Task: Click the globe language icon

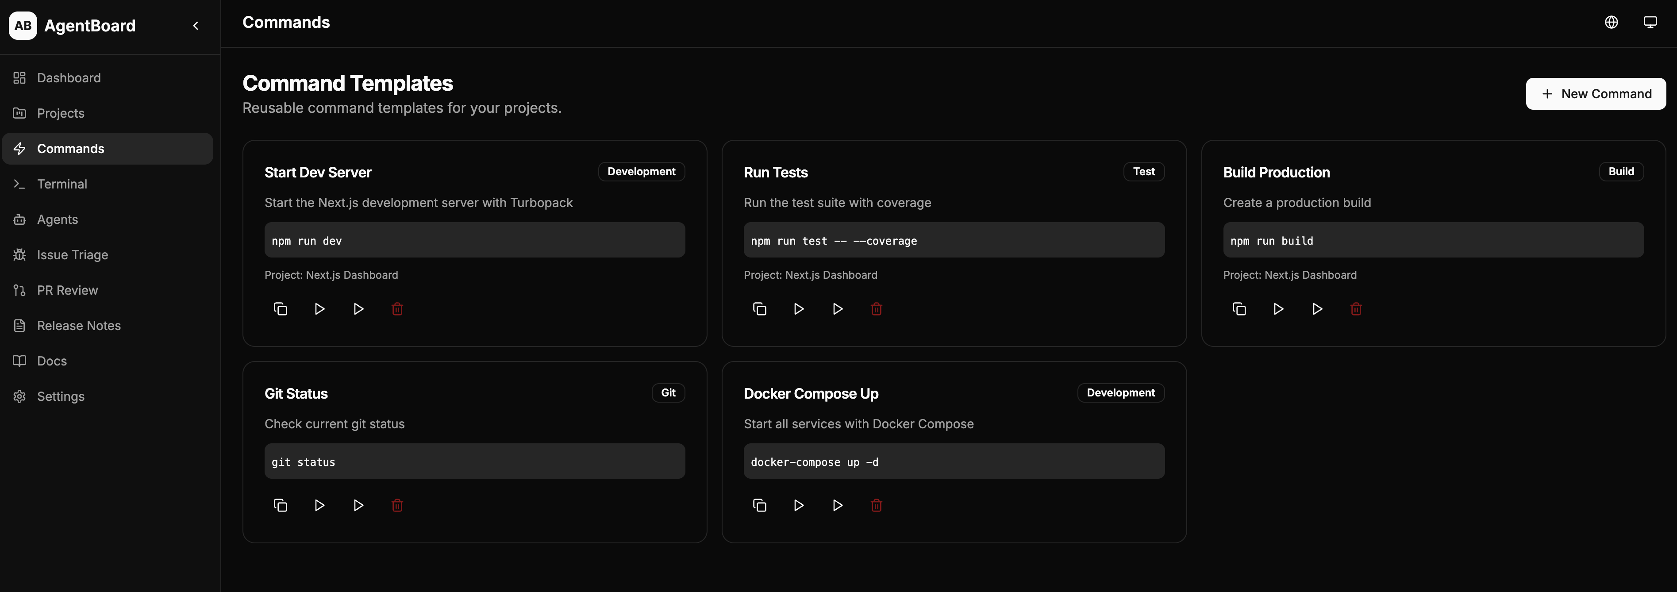Action: (x=1611, y=22)
